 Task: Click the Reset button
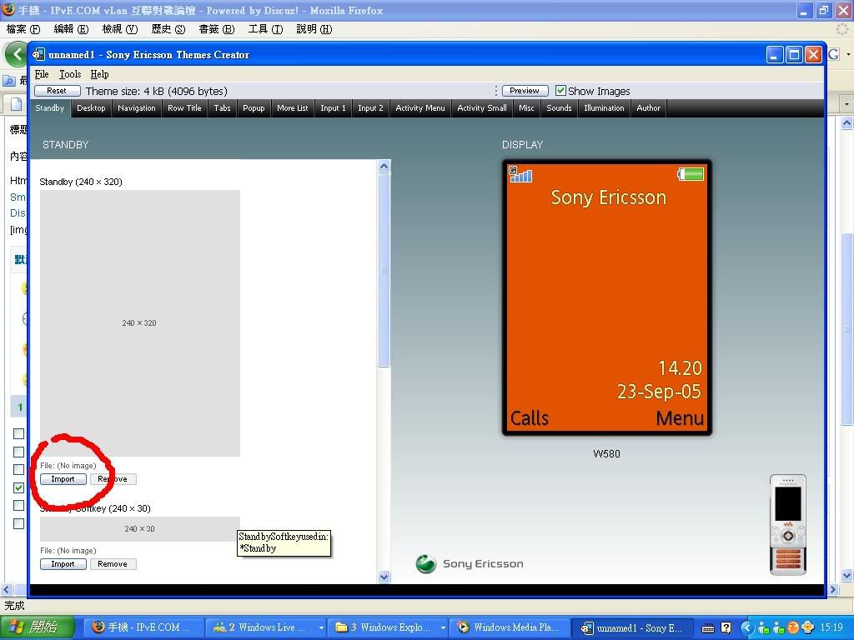coord(57,91)
